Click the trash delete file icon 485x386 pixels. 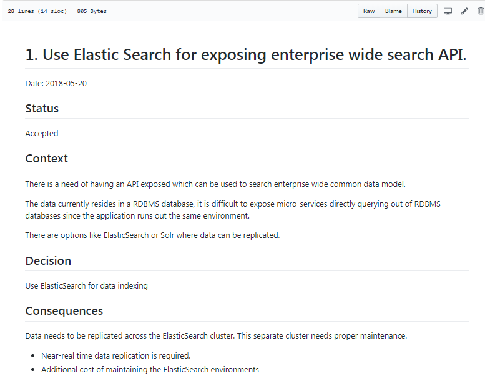coord(480,11)
